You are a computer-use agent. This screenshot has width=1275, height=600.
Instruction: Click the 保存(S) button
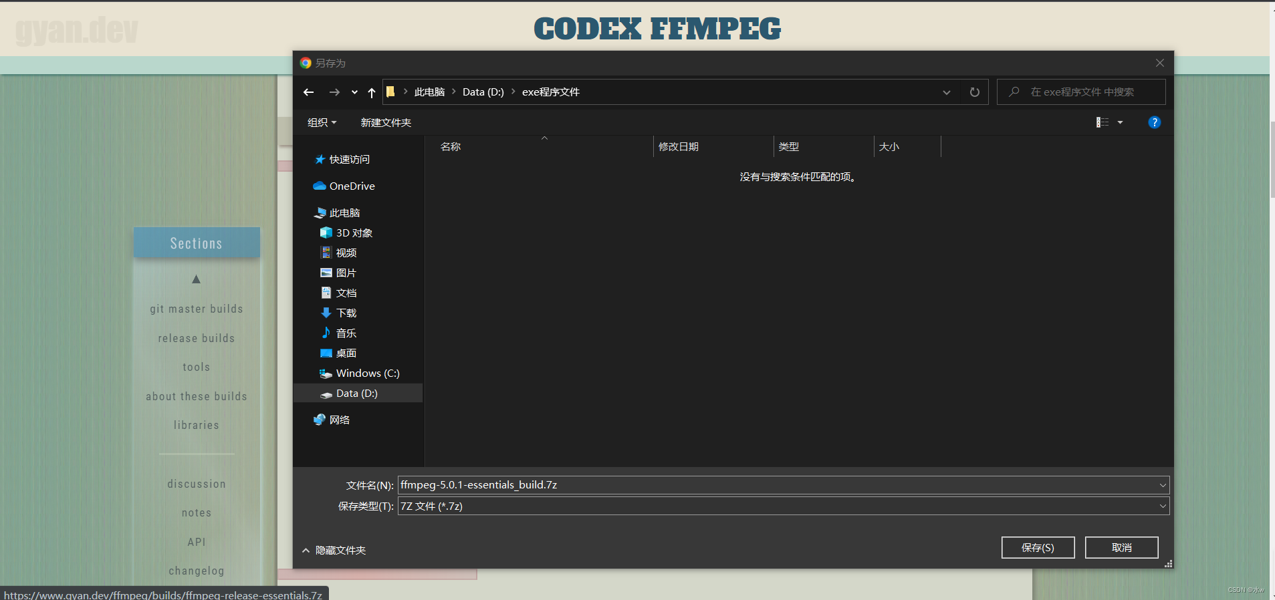[1038, 547]
